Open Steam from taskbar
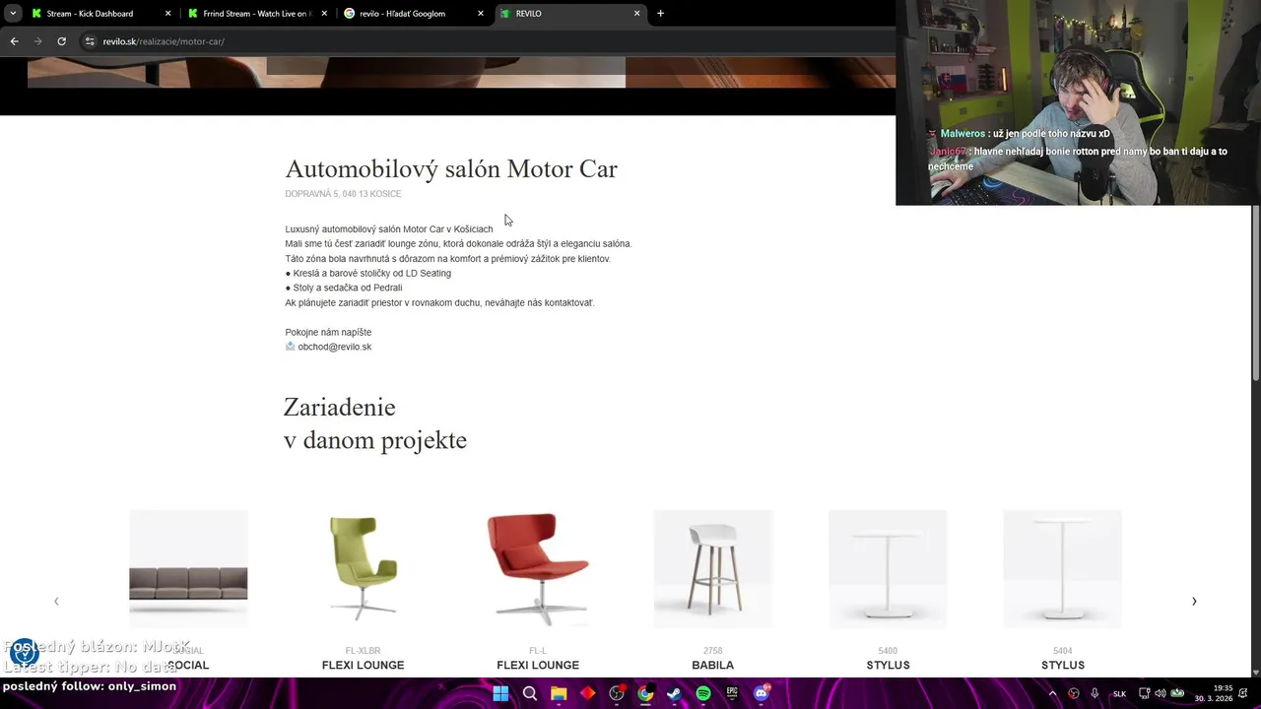This screenshot has height=709, width=1261. [674, 693]
